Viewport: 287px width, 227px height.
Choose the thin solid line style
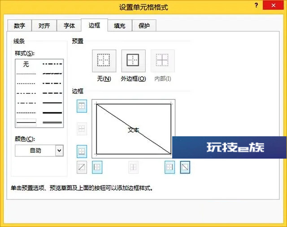pos(26,122)
